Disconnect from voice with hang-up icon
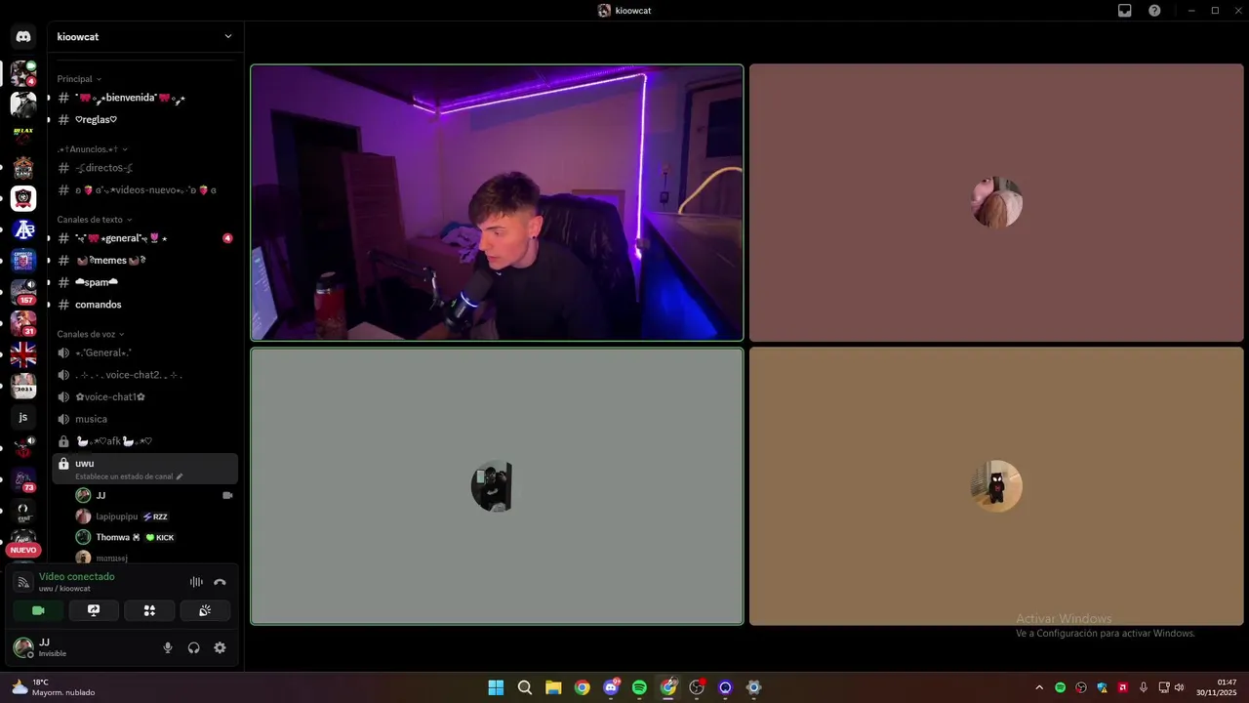The height and width of the screenshot is (703, 1249). pos(220,582)
